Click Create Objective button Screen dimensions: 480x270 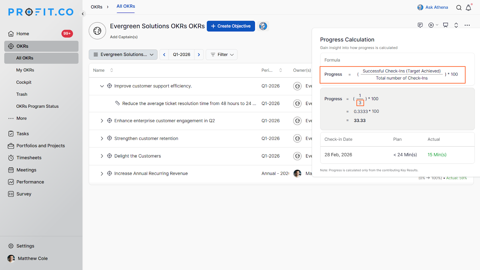231,26
